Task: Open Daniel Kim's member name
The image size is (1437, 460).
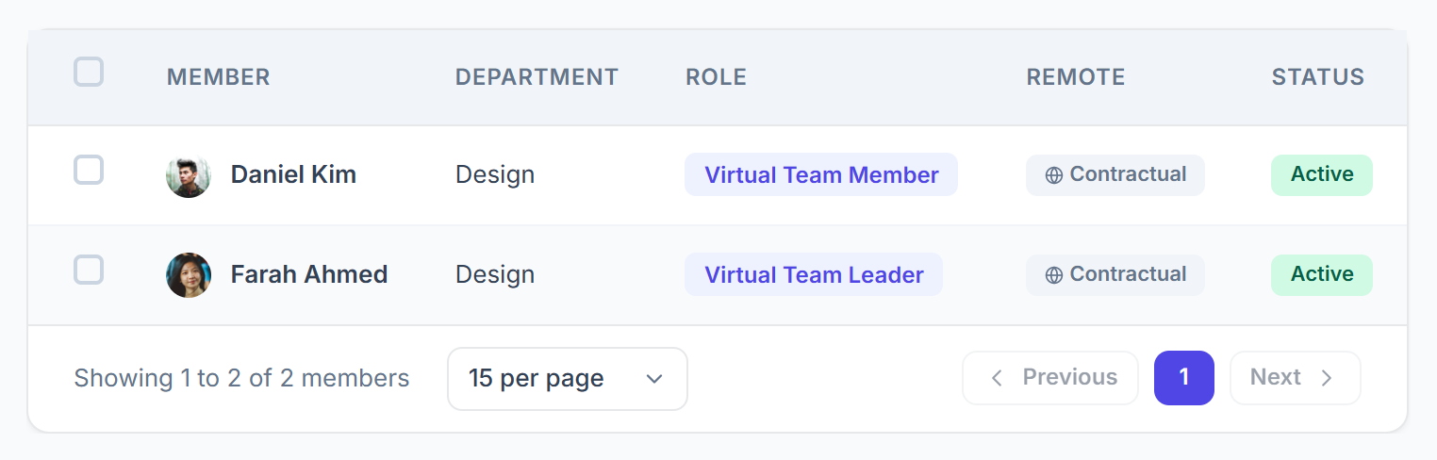Action: 293,174
